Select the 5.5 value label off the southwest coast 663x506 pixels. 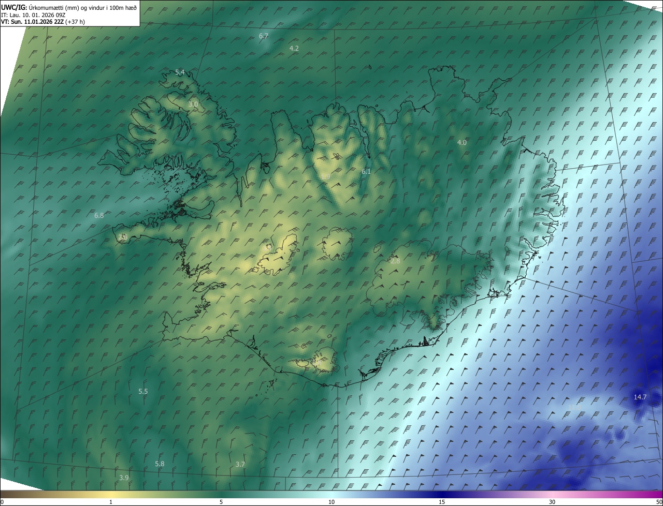coord(143,392)
